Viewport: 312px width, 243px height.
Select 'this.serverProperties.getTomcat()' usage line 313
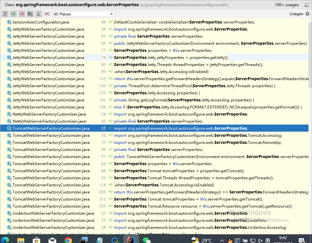188,199
